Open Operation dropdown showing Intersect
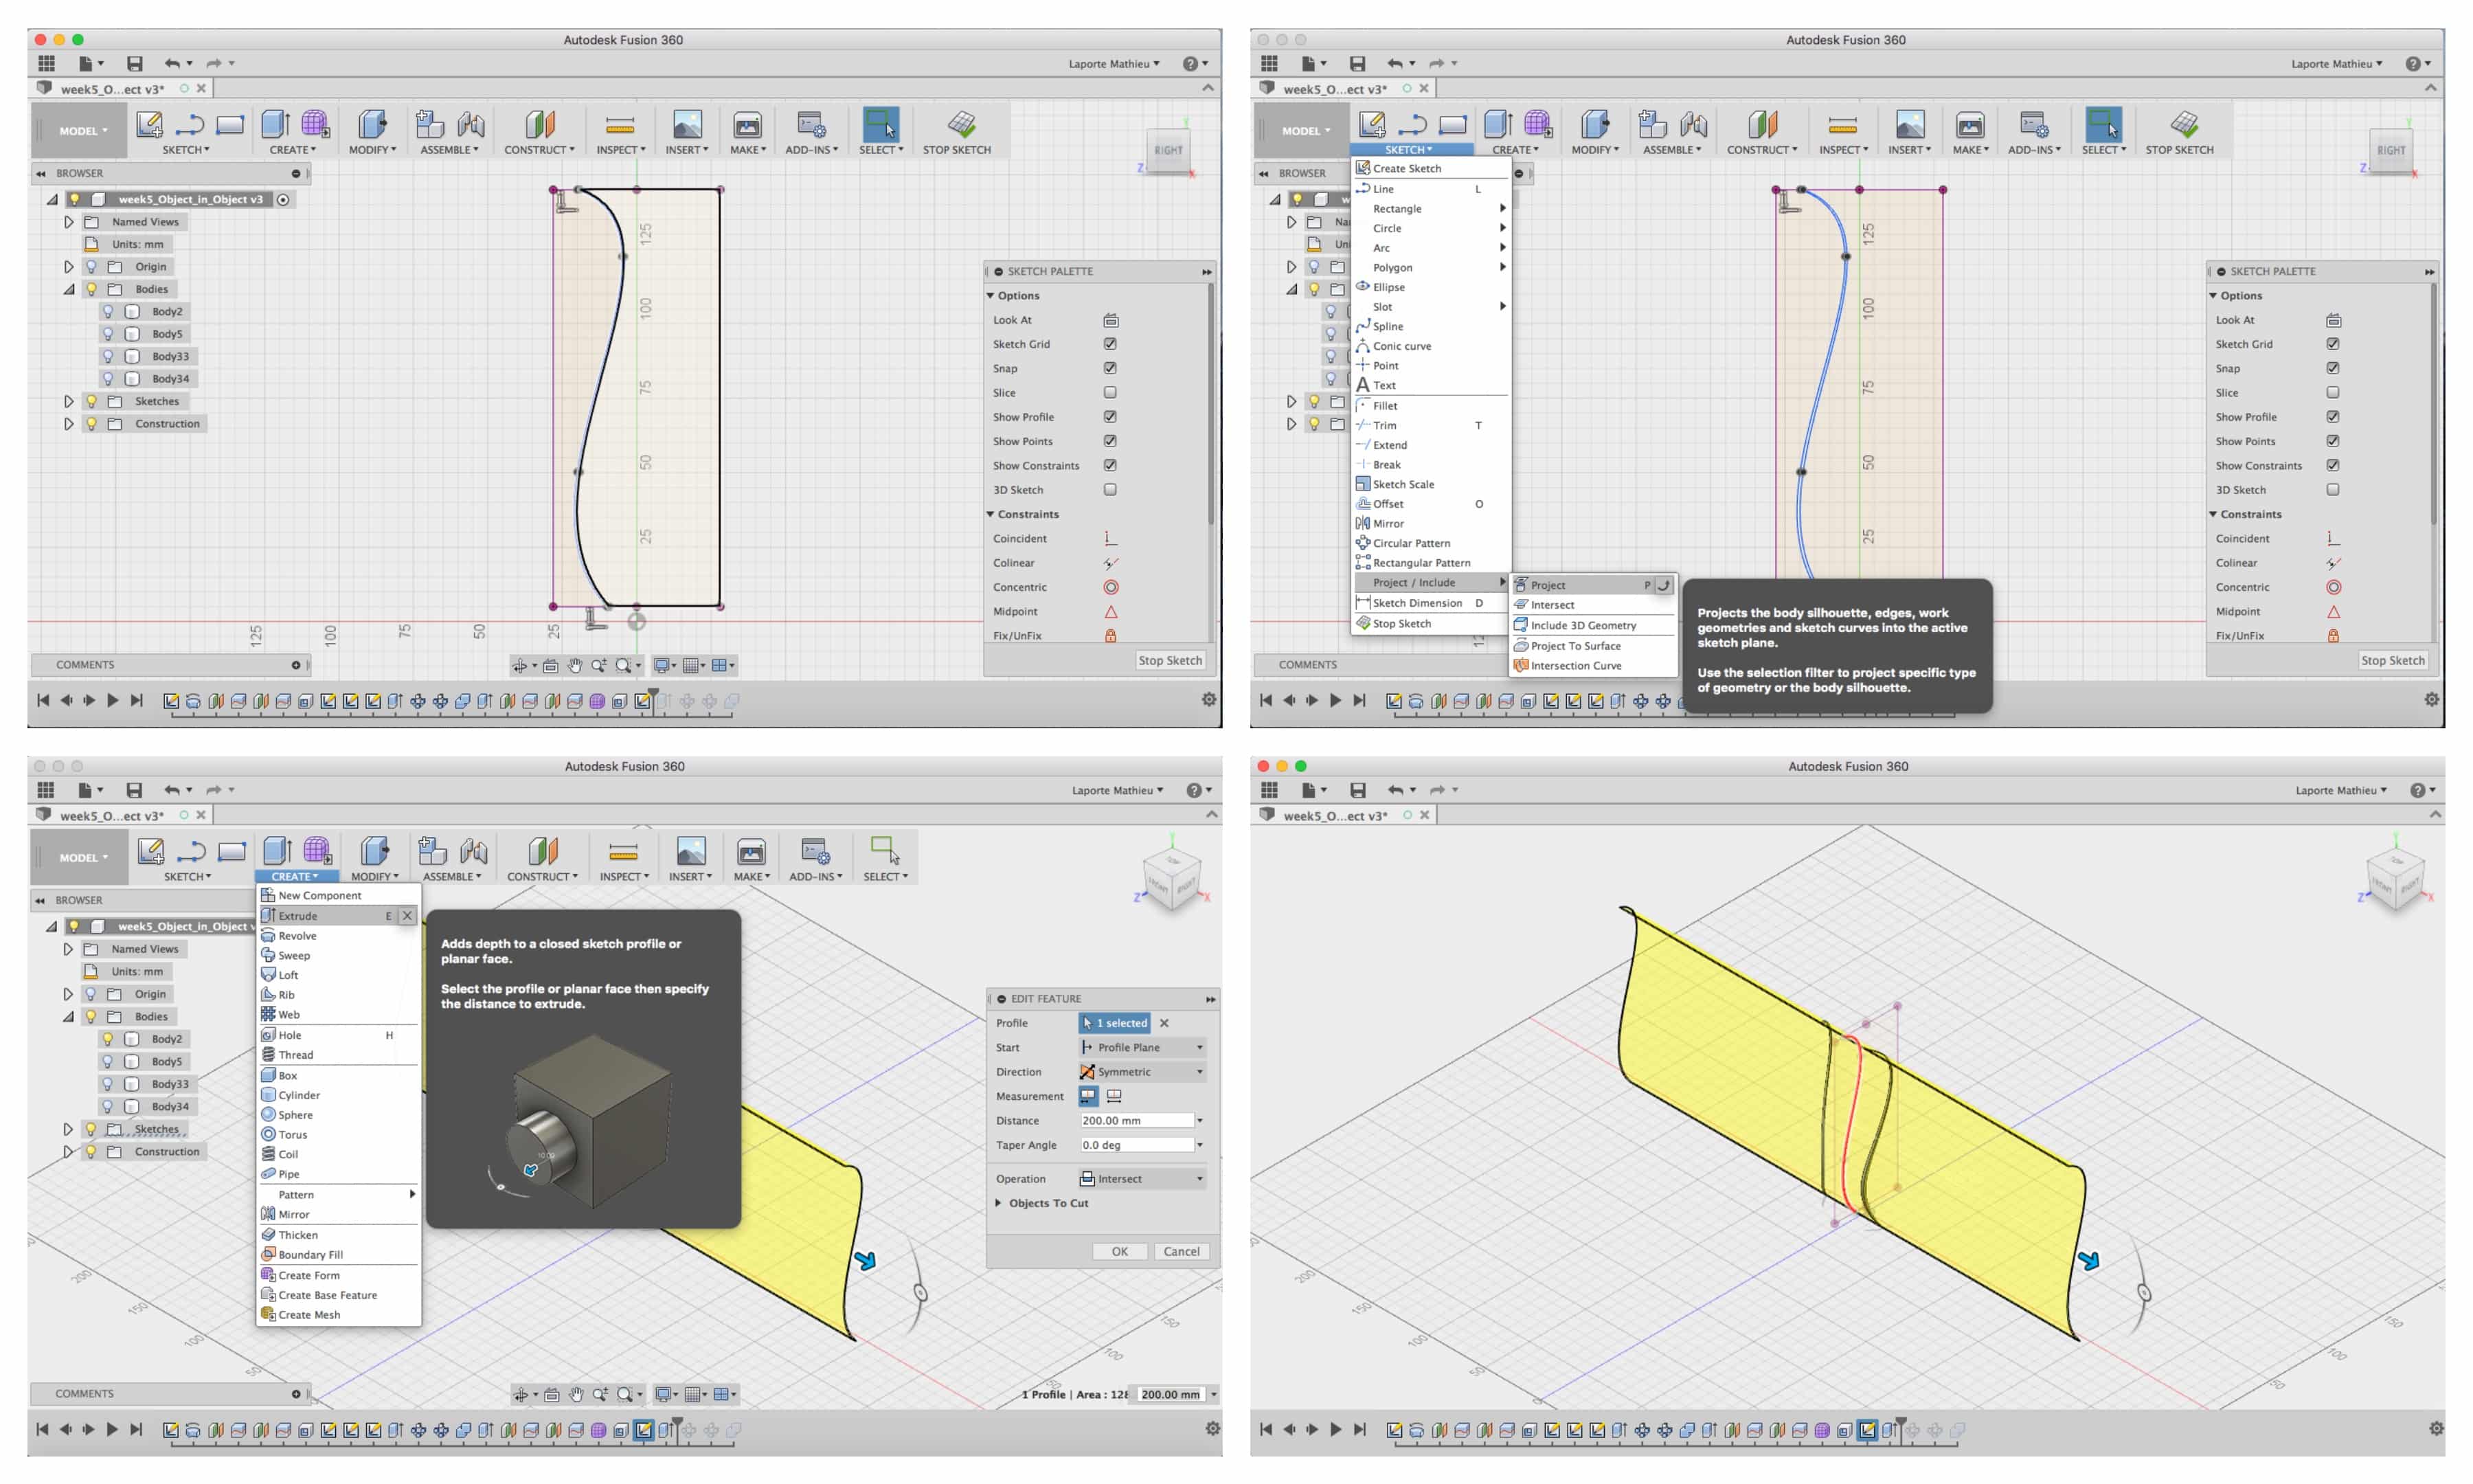This screenshot has width=2473, height=1484. pos(1142,1179)
